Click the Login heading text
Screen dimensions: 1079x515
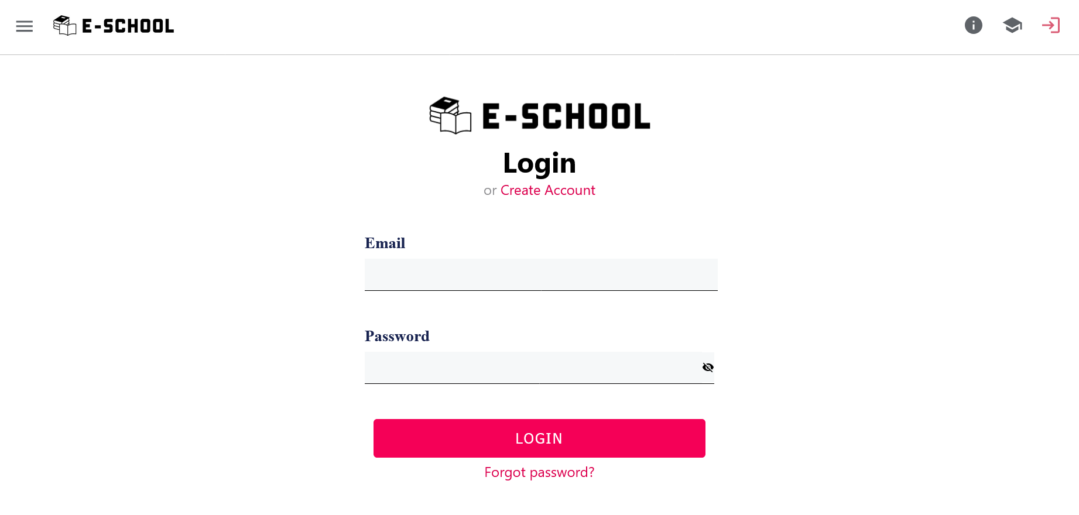pyautogui.click(x=539, y=163)
